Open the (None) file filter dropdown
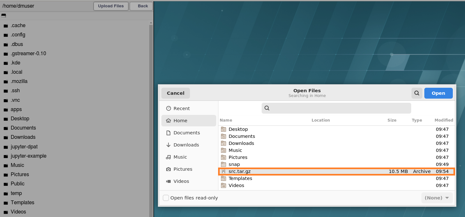 437,198
